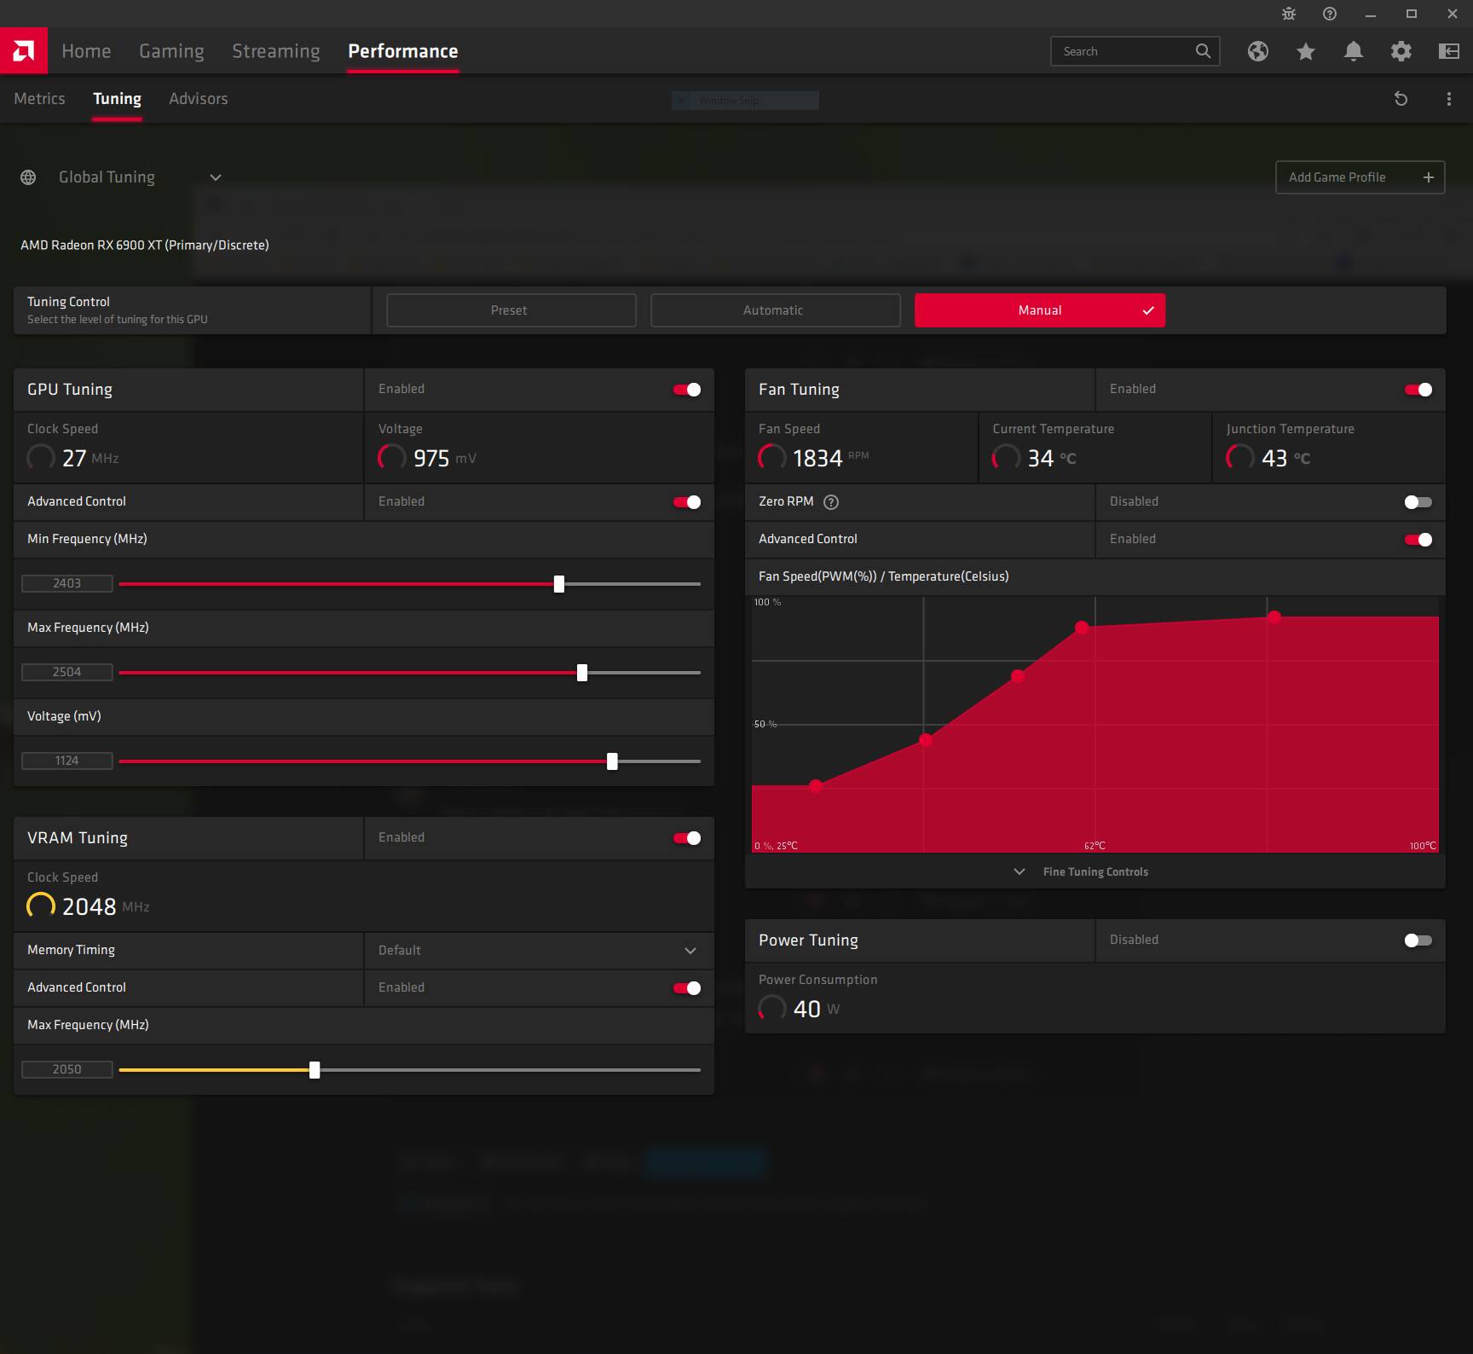
Task: Click the lowest fan curve point
Action: tap(816, 785)
